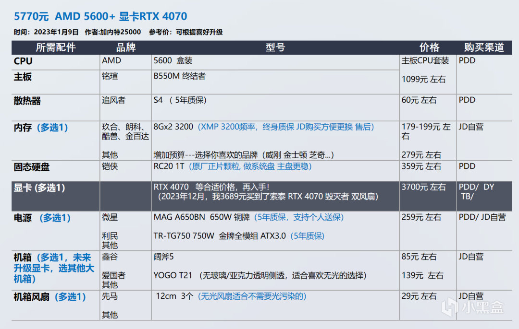
Task: Click the '259元 左右' price
Action: pos(421,217)
